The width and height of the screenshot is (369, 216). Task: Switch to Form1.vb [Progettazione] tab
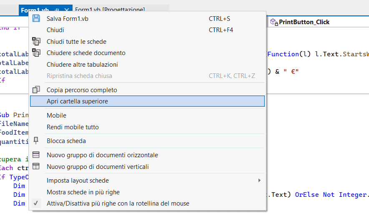110,10
